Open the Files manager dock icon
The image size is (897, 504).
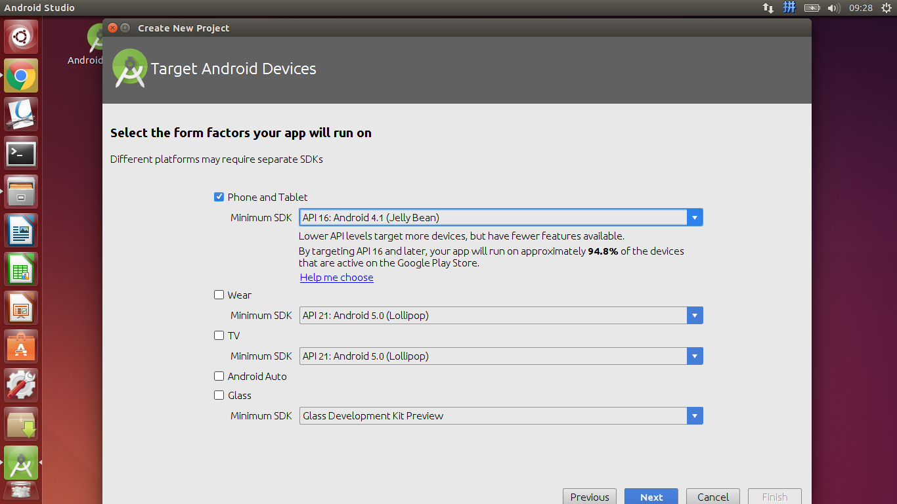(x=21, y=192)
